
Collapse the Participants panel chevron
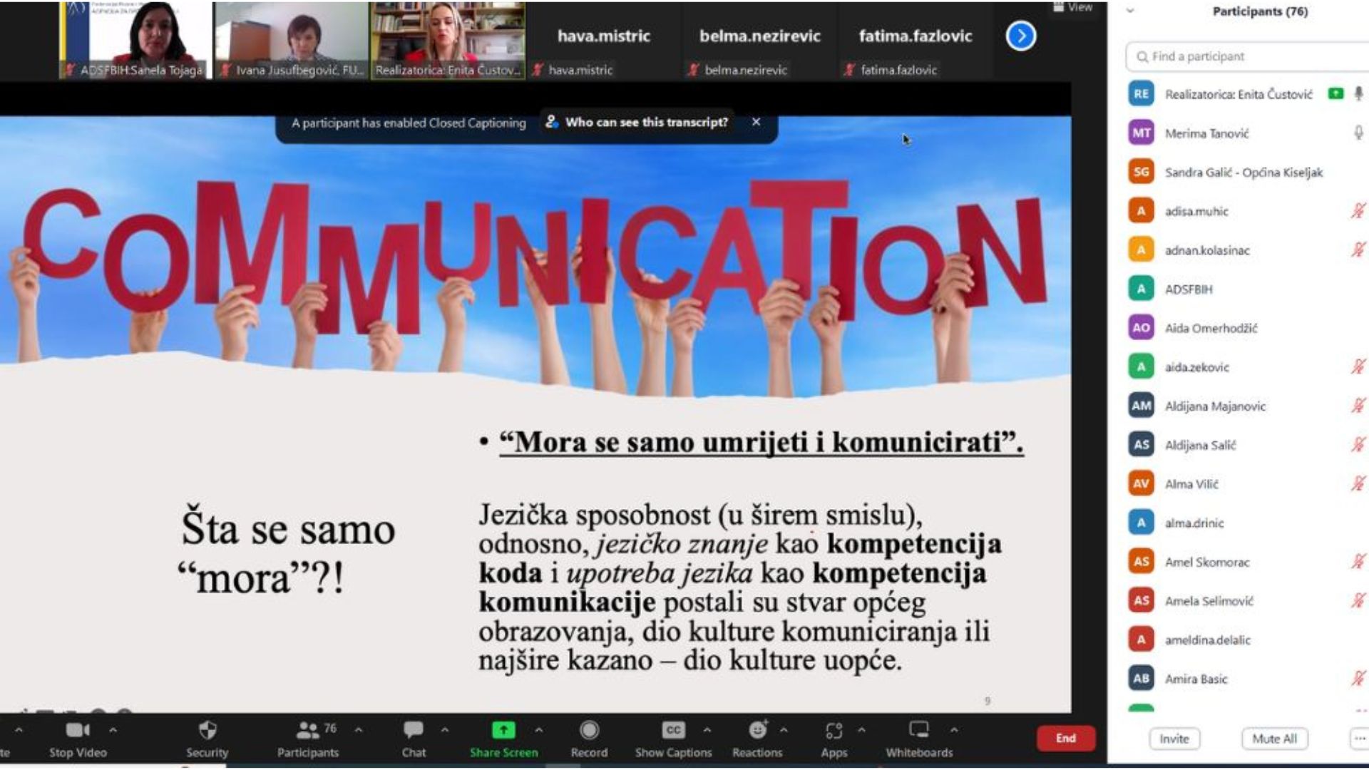(x=1130, y=11)
